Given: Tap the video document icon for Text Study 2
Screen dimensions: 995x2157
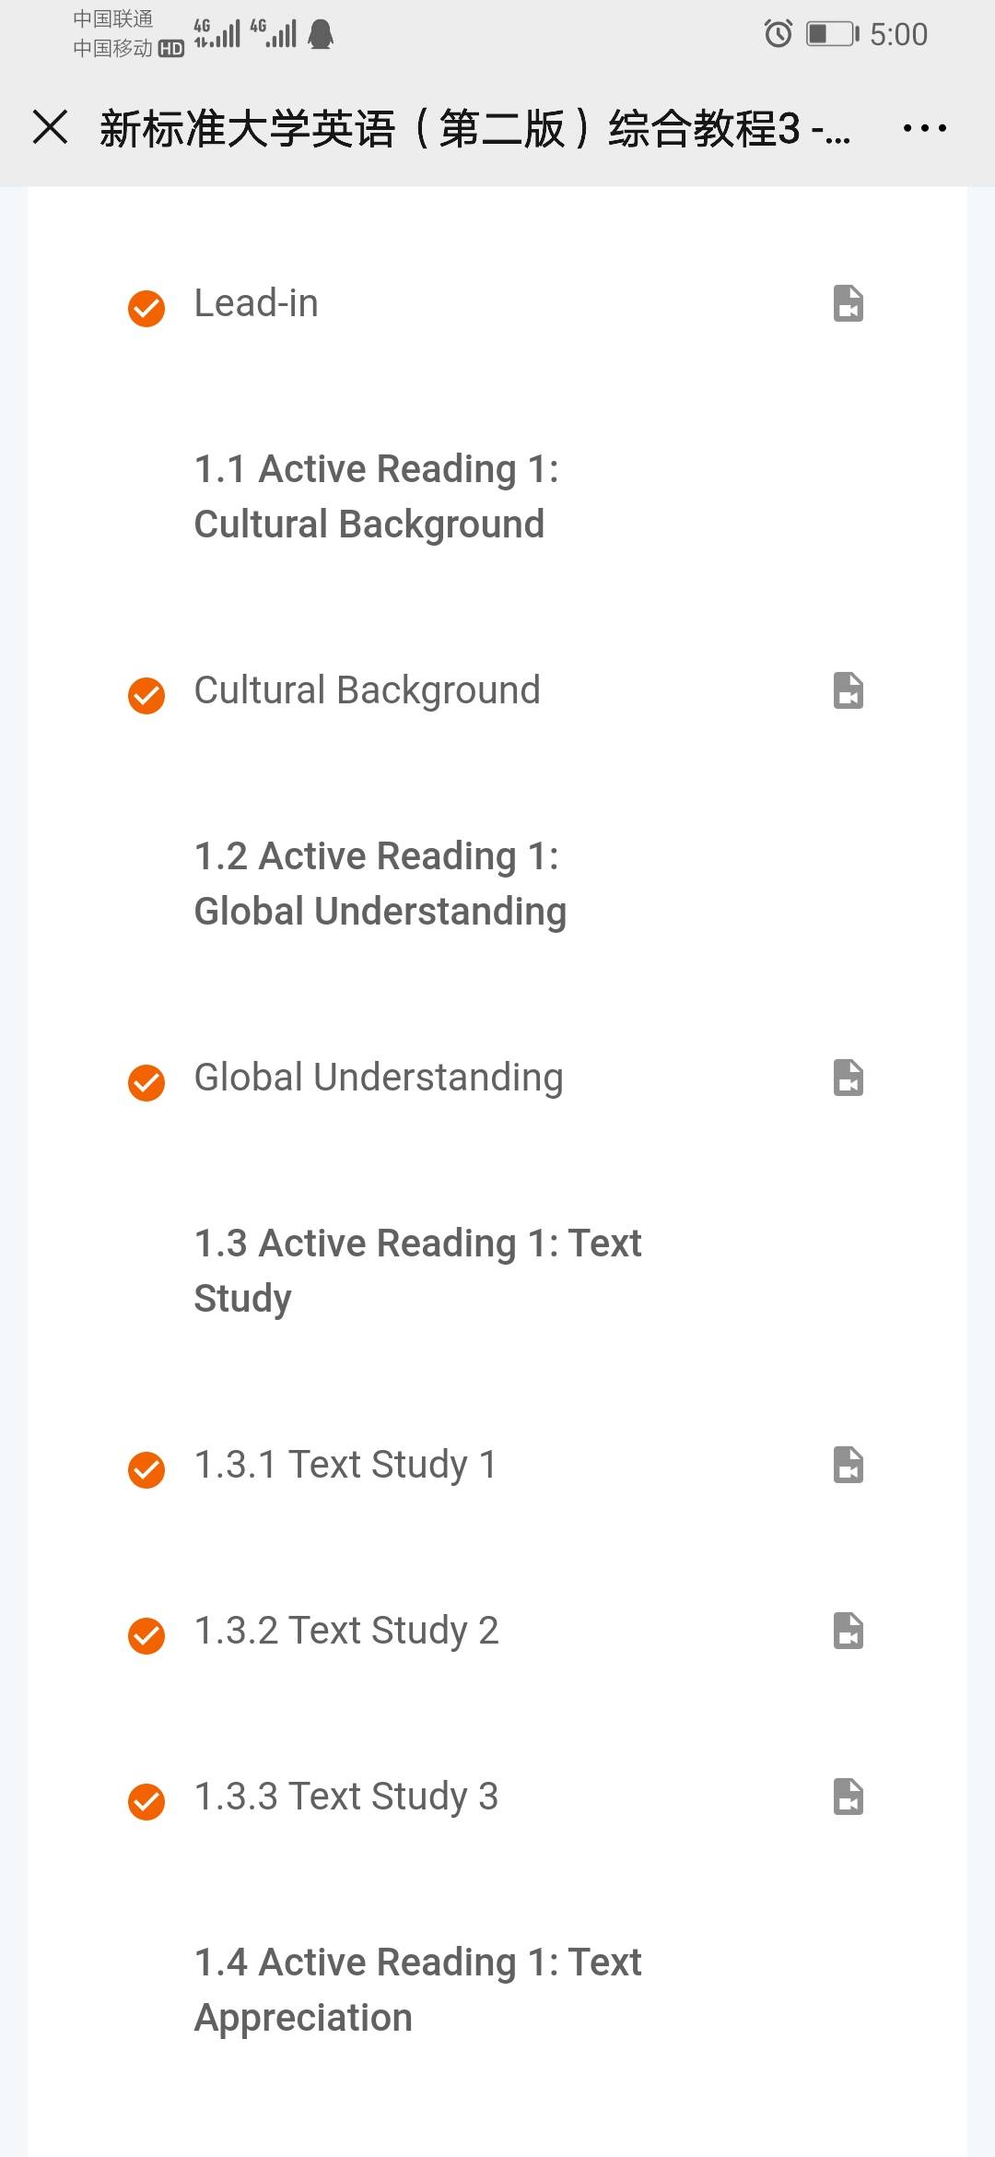Looking at the screenshot, I should coord(848,1631).
